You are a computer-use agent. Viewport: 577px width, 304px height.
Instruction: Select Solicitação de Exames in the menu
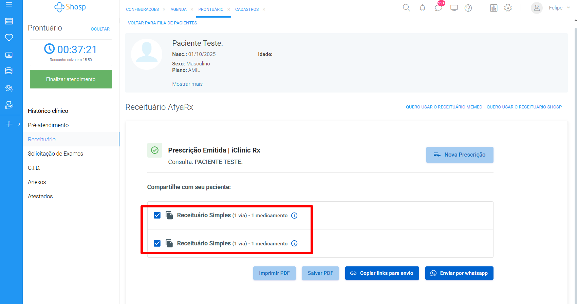click(x=55, y=154)
